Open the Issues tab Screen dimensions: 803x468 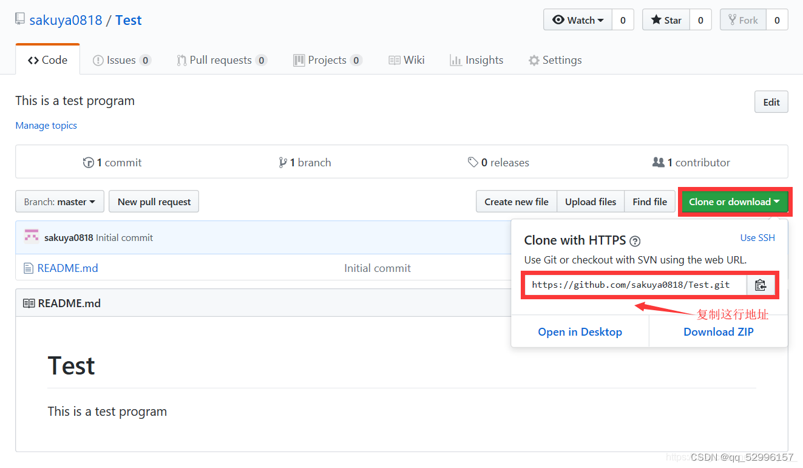click(121, 60)
